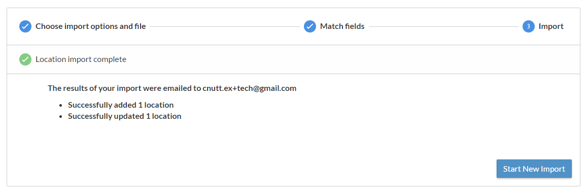The height and width of the screenshot is (193, 588).
Task: Click the Successfully updated 1 location line
Action: 124,116
